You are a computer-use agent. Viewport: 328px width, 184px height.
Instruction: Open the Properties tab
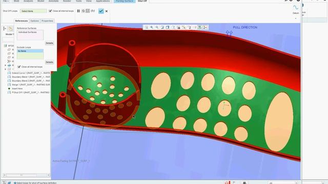tap(47, 21)
